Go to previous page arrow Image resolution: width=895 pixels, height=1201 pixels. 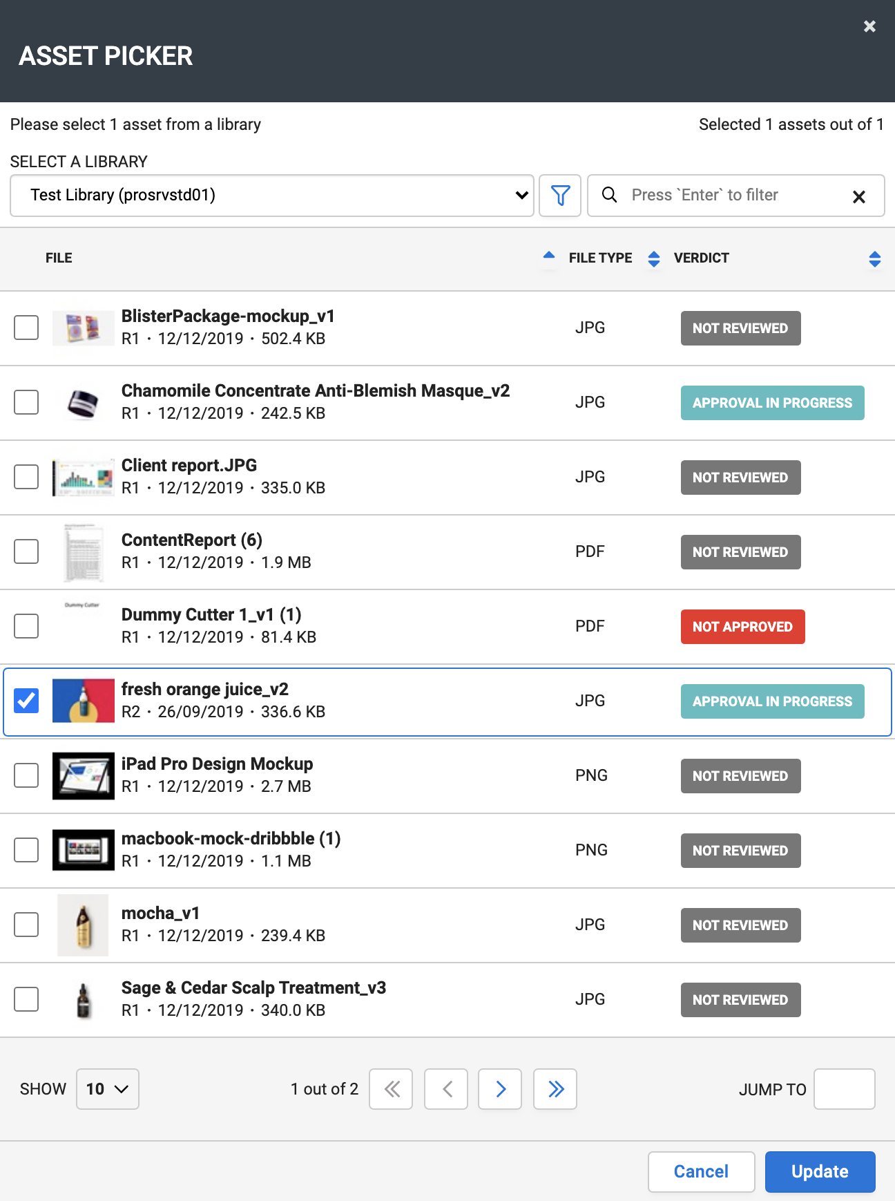tap(446, 1089)
